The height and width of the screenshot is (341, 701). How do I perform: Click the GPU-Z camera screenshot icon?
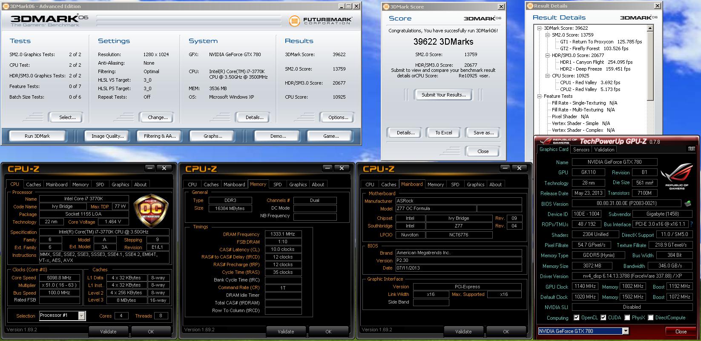click(x=691, y=149)
